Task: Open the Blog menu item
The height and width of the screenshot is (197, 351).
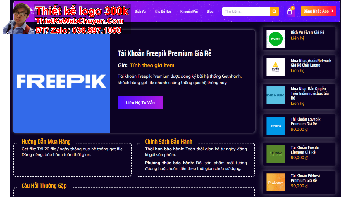Action: 210,11
